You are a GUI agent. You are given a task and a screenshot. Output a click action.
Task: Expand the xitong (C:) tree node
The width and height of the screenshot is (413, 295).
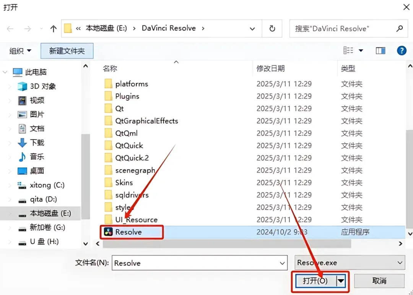point(10,185)
